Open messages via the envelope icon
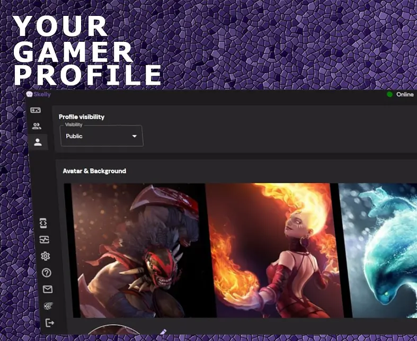Image resolution: width=417 pixels, height=341 pixels. pyautogui.click(x=48, y=289)
